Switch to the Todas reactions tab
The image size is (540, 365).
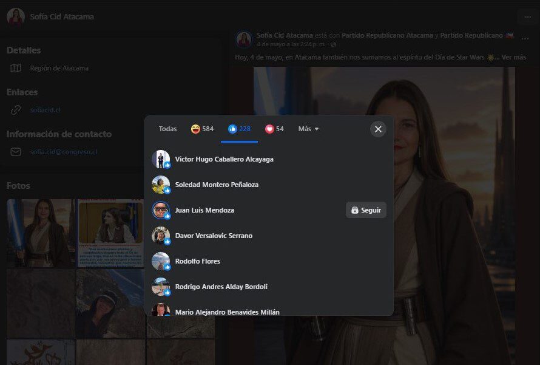pyautogui.click(x=167, y=129)
